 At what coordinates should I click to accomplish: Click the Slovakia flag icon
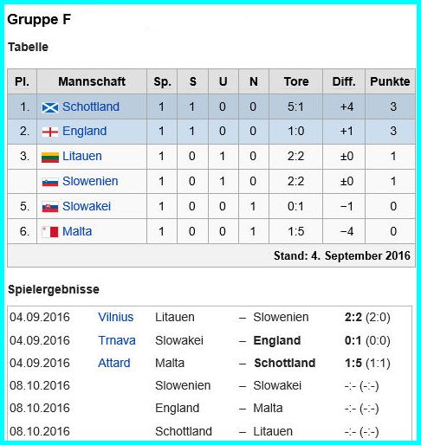click(50, 207)
